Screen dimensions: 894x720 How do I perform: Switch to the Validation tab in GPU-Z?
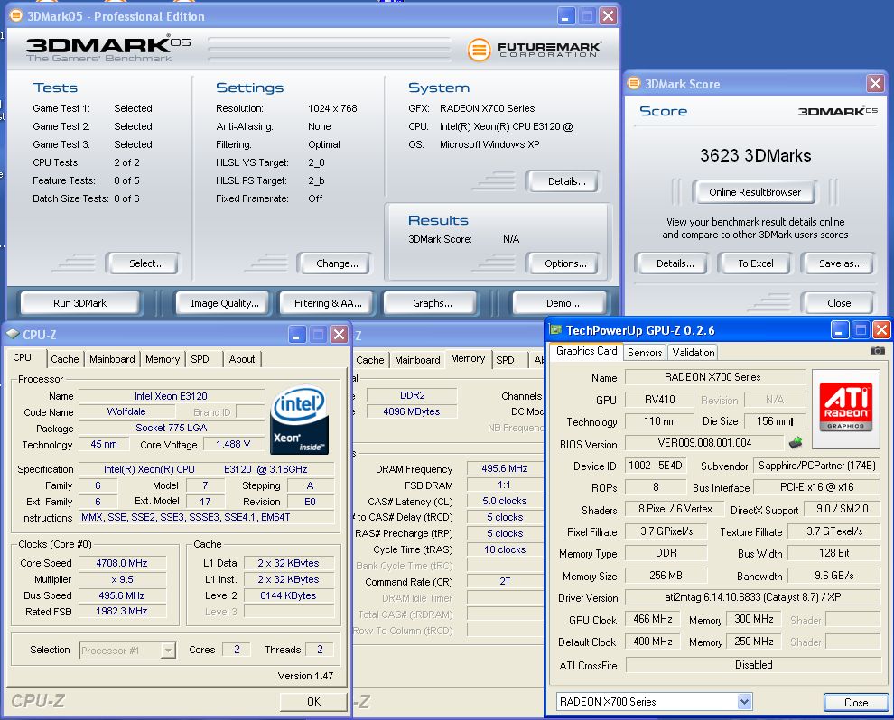coord(694,352)
